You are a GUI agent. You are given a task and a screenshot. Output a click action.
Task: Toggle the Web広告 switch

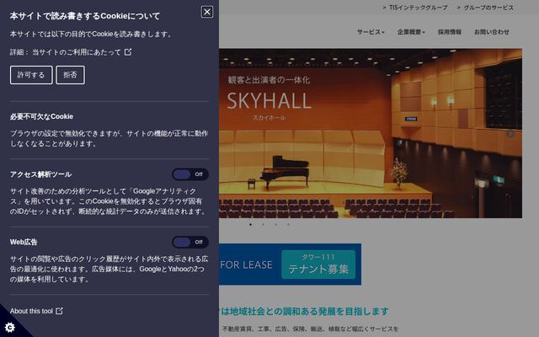point(190,242)
